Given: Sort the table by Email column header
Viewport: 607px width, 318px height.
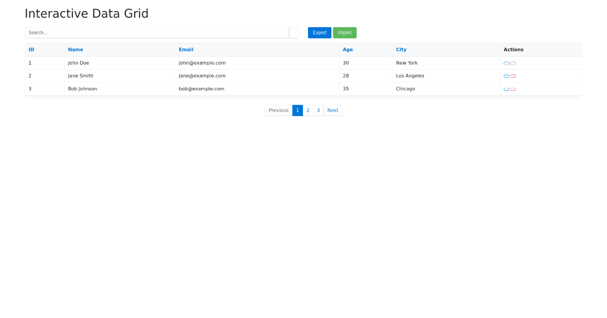Looking at the screenshot, I should click(x=186, y=49).
